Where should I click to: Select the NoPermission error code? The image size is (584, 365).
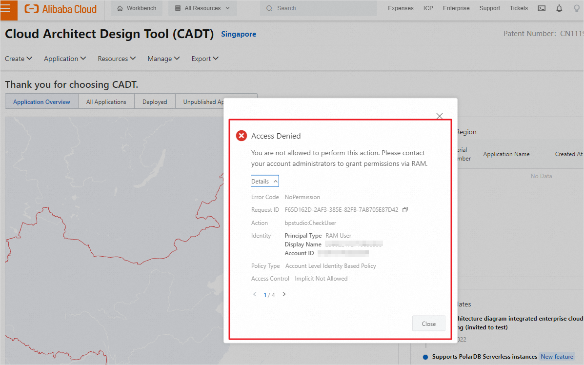pos(302,197)
